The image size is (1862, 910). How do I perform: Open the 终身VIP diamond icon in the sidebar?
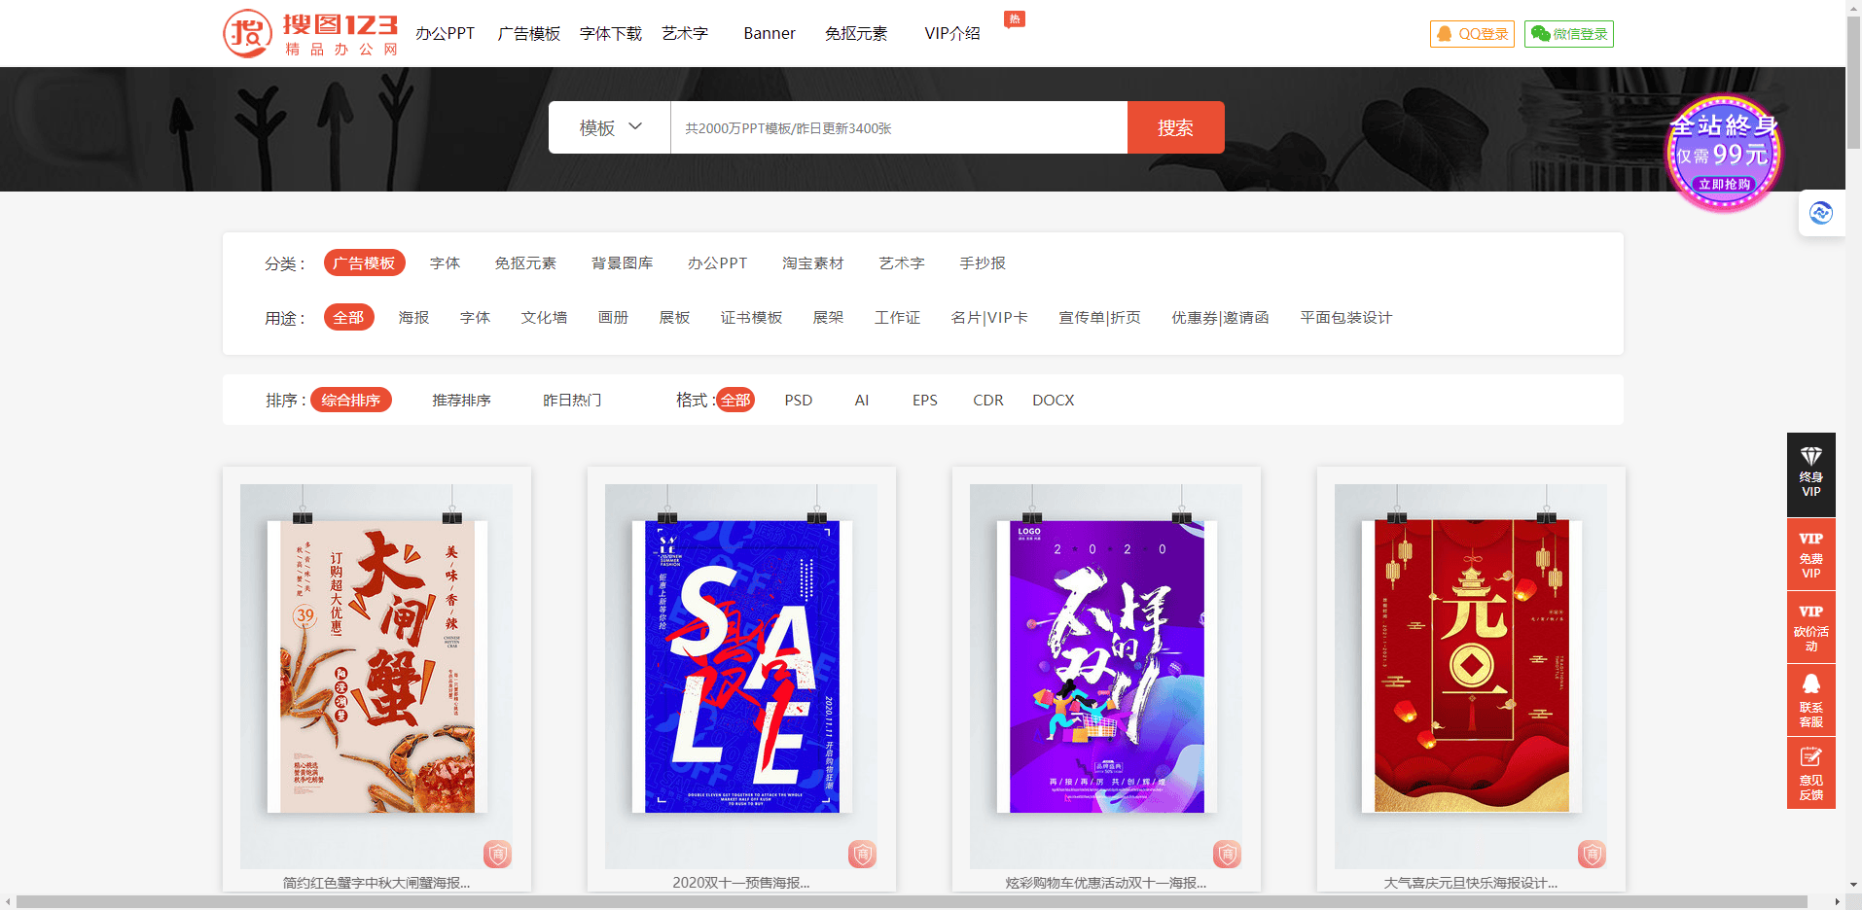click(1810, 454)
